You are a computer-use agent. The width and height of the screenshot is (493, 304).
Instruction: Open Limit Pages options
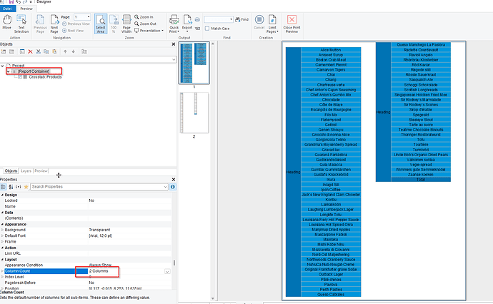point(272,24)
